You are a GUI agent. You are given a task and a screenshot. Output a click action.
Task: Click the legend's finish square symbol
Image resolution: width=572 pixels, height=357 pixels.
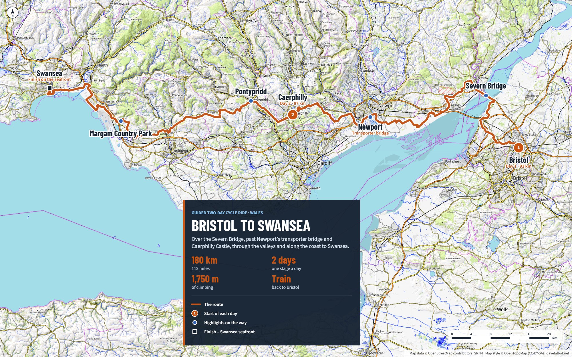[195, 332]
